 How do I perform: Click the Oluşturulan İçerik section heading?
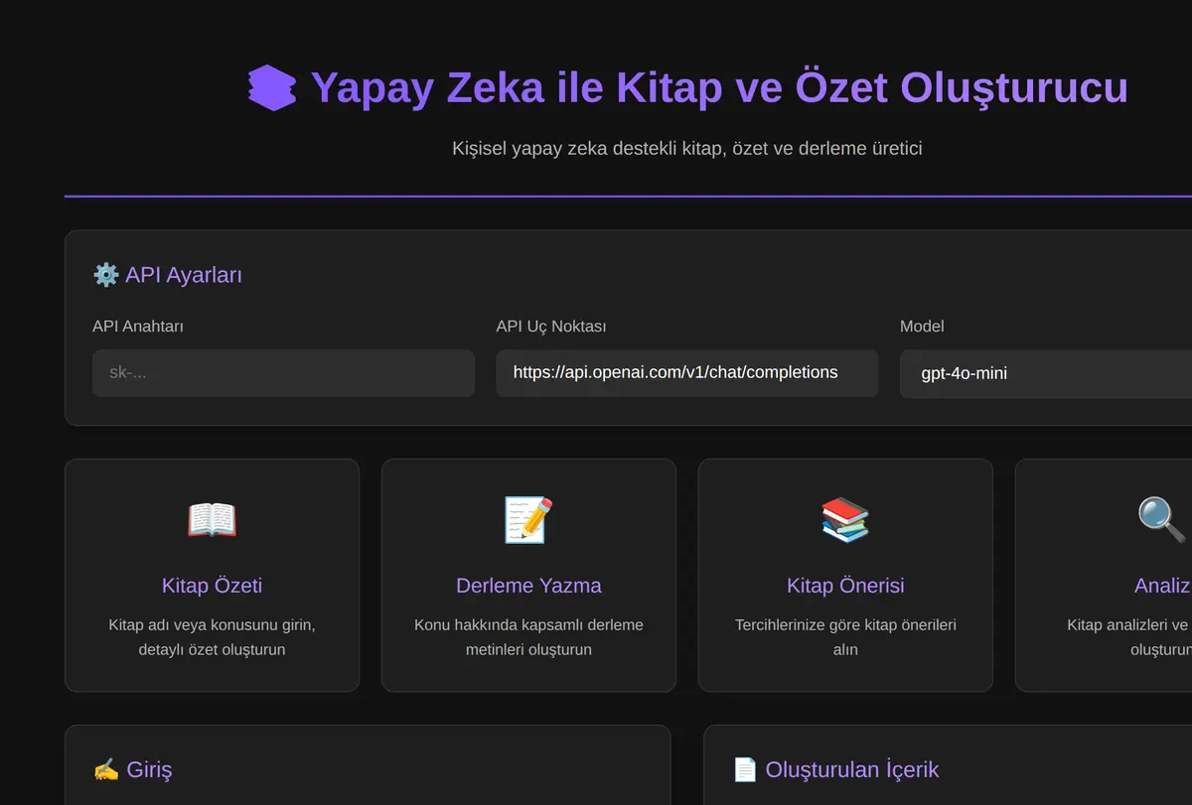tap(851, 769)
